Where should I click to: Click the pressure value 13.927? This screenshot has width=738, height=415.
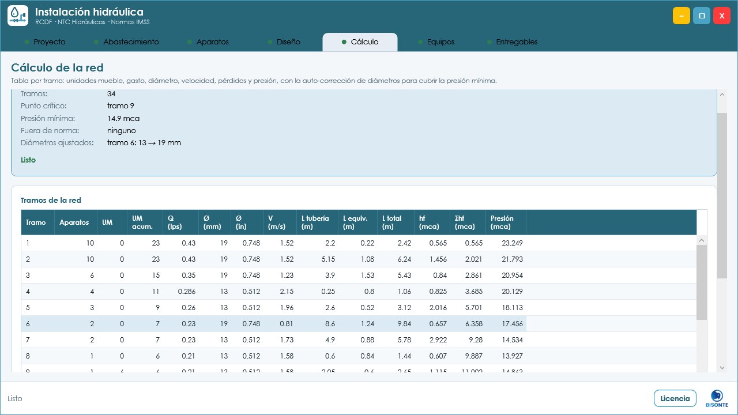point(506,356)
